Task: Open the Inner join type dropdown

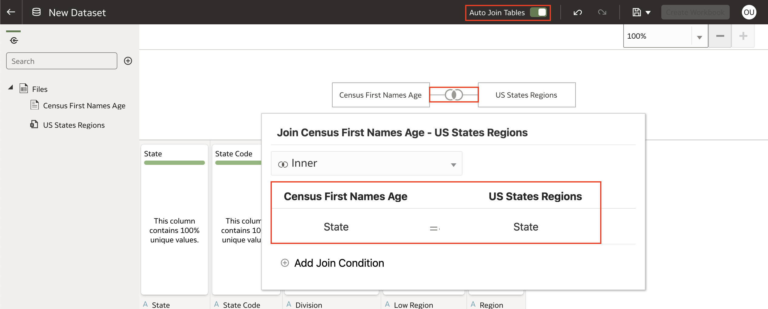Action: [366, 164]
